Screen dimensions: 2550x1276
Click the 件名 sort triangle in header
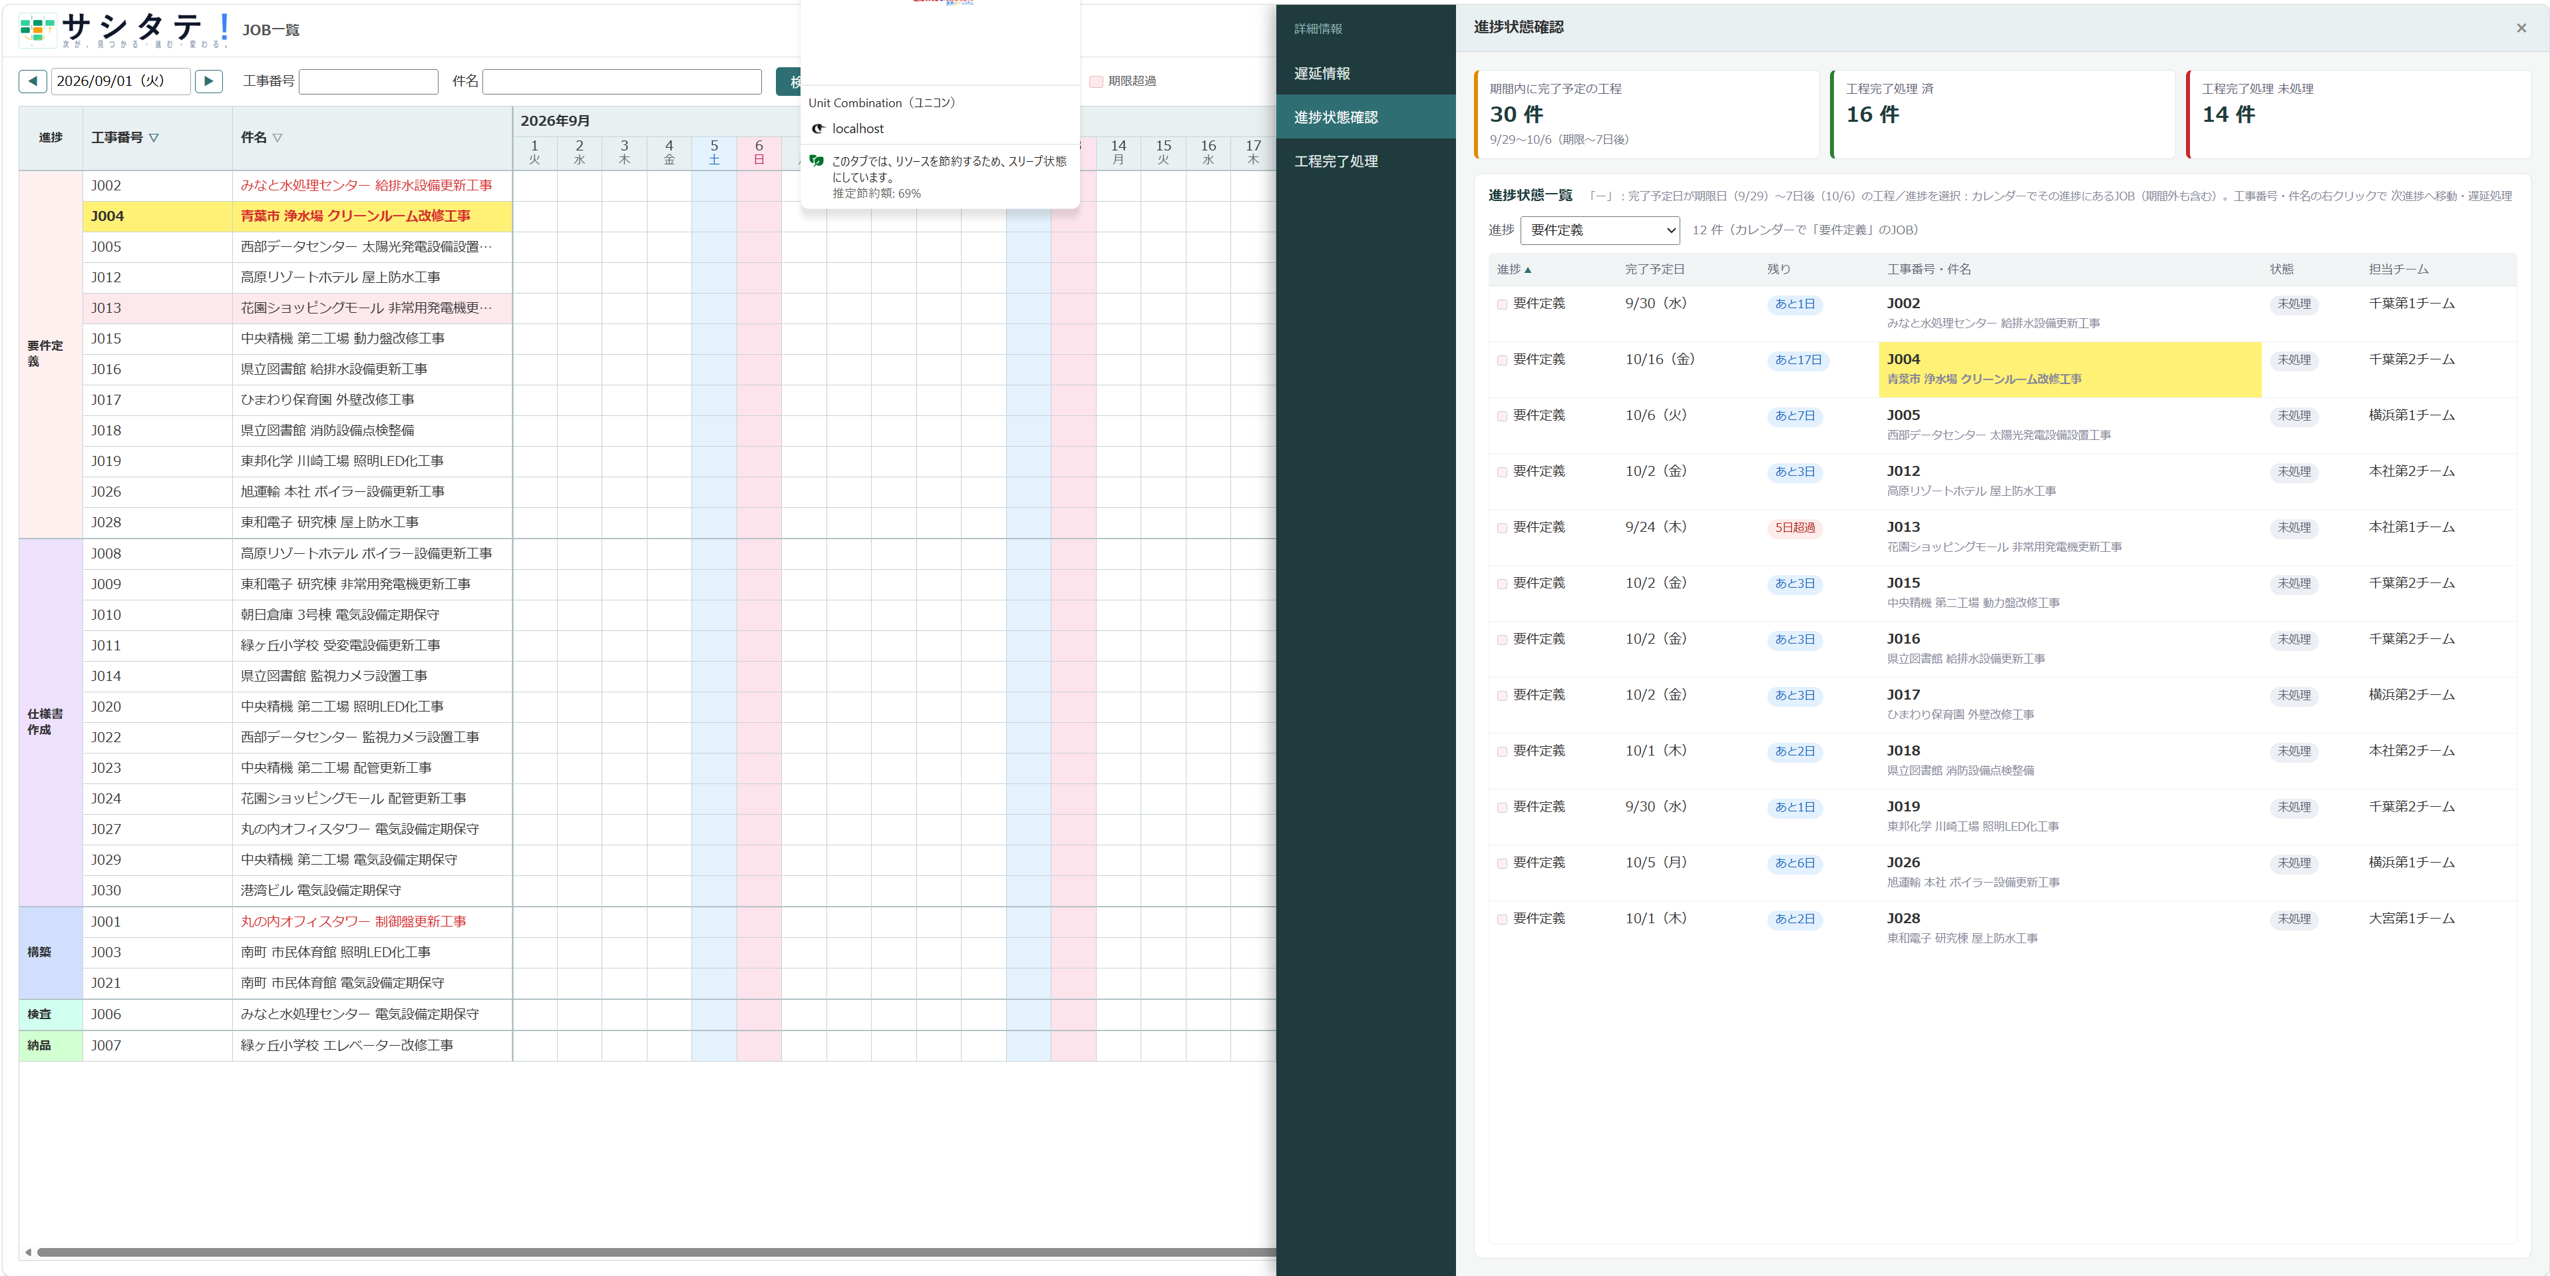277,138
